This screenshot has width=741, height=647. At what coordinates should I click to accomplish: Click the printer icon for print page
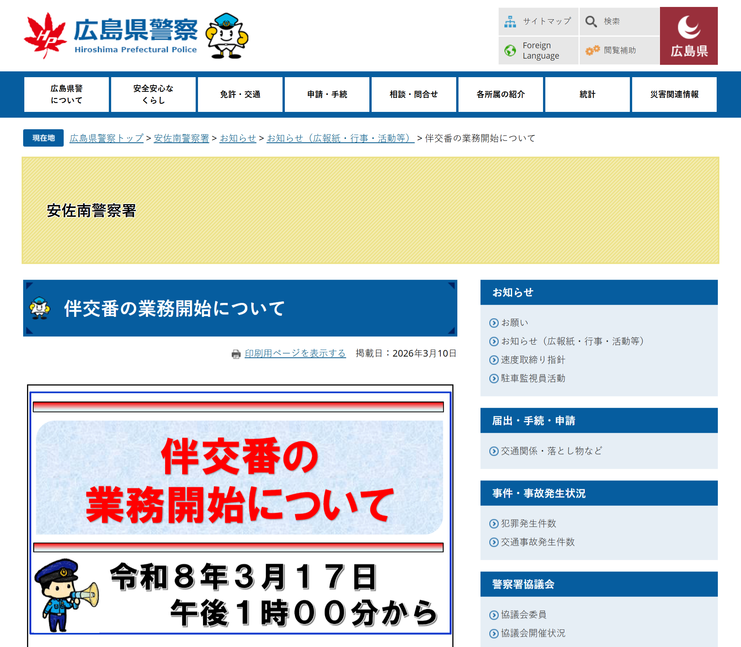236,354
